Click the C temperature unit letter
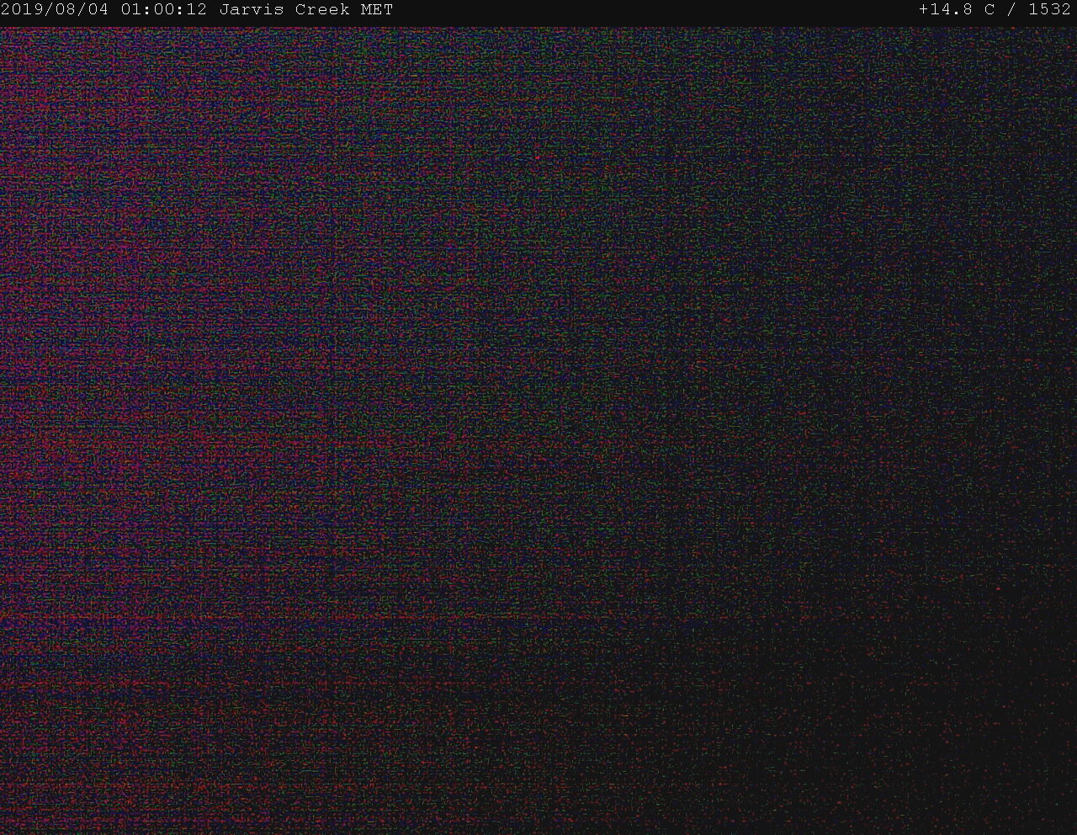Image resolution: width=1077 pixels, height=835 pixels. pos(989,10)
